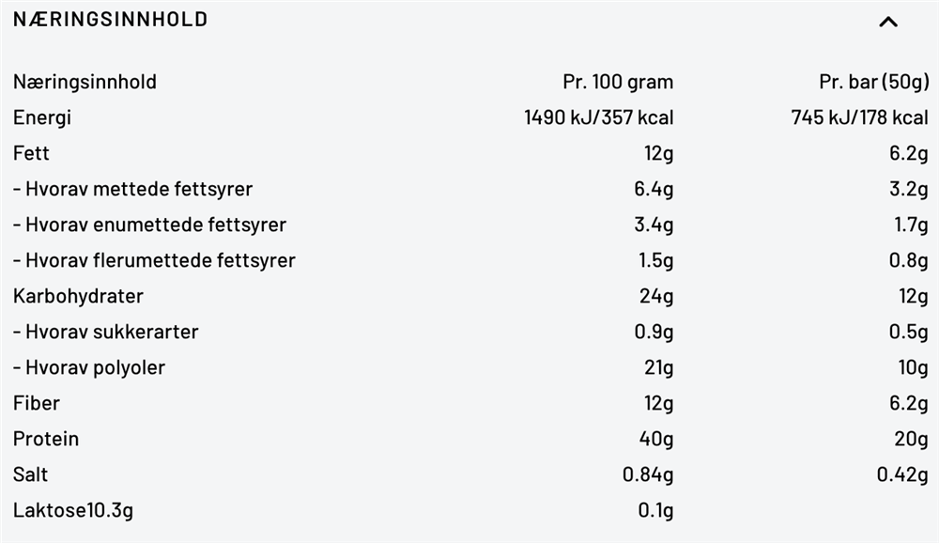
Task: Click the NÆRINGSINNHOLD section heading
Action: tap(110, 20)
